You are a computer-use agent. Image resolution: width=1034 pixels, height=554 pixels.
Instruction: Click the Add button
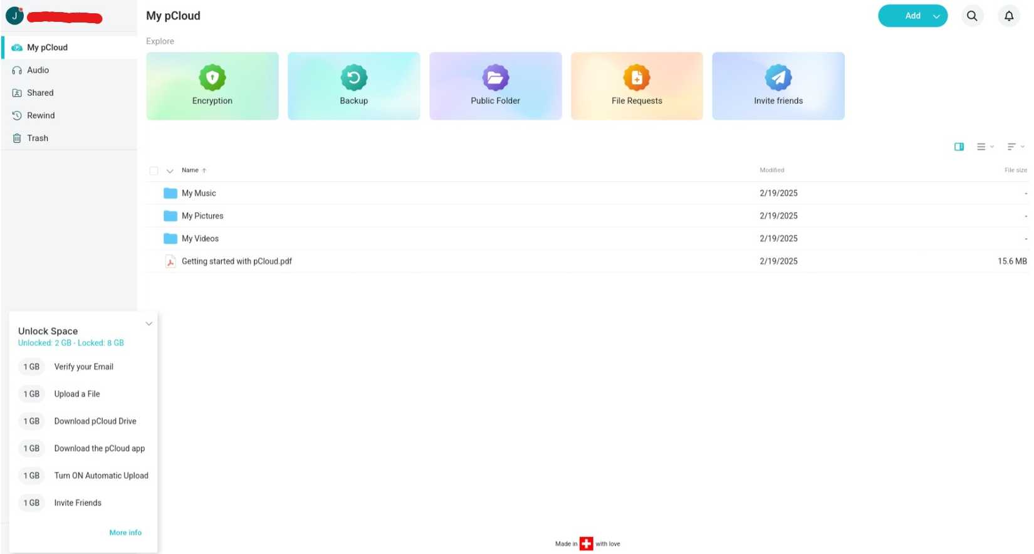tap(912, 16)
